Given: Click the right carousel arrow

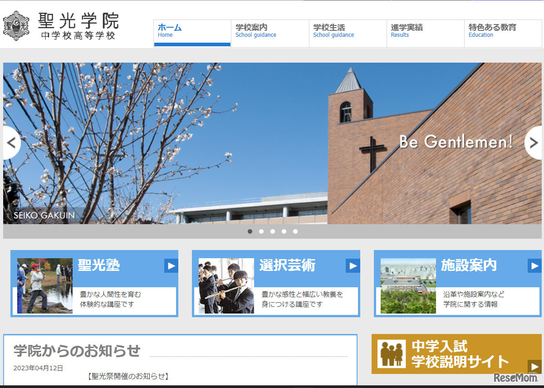Looking at the screenshot, I should coord(533,142).
